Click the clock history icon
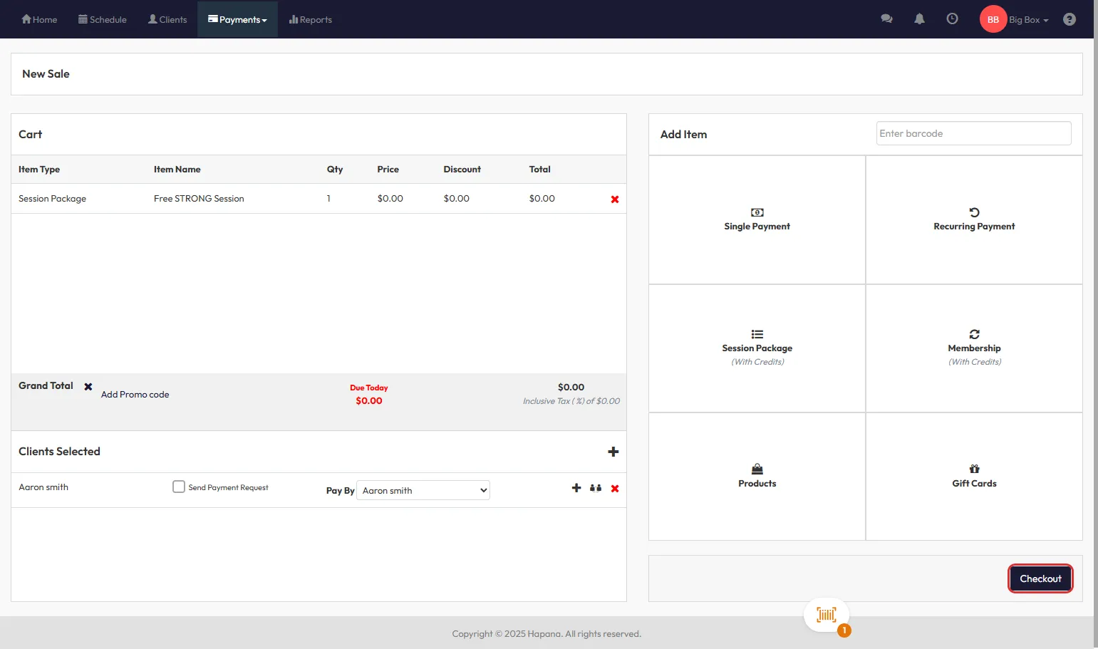This screenshot has width=1098, height=649. coord(952,19)
